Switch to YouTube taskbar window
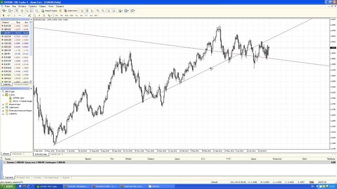 point(77,187)
